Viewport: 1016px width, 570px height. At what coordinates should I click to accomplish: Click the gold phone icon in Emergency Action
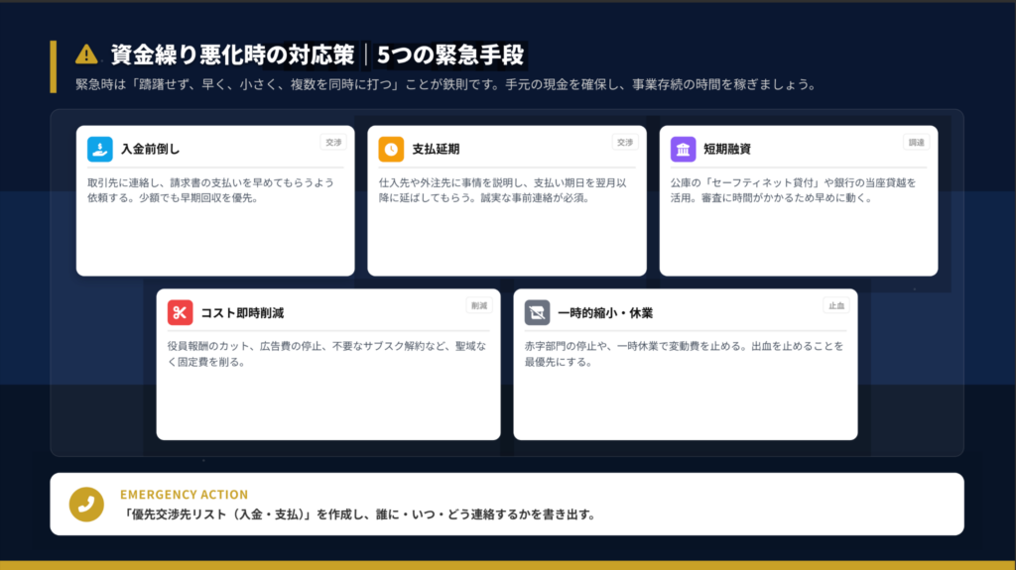[x=86, y=504]
